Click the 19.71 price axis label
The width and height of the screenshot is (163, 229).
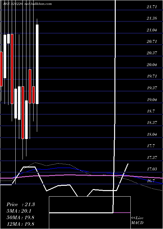[152, 76]
